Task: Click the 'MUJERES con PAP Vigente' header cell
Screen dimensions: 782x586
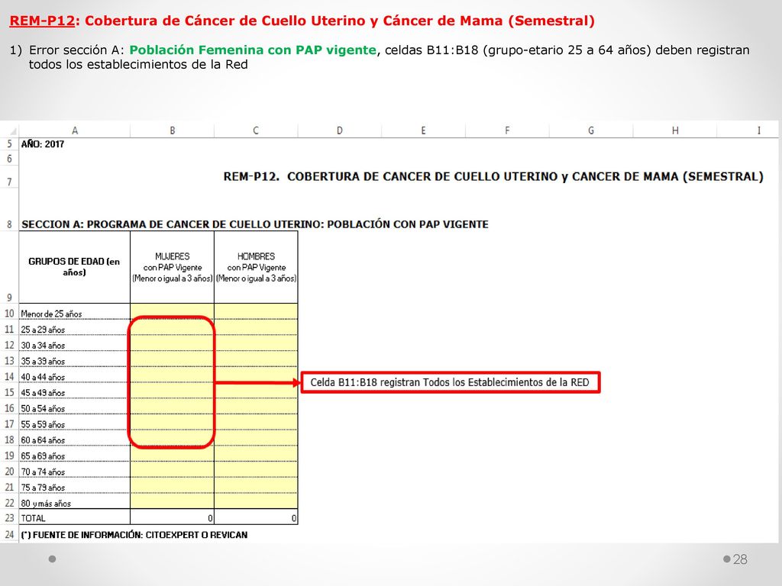Action: coord(172,267)
